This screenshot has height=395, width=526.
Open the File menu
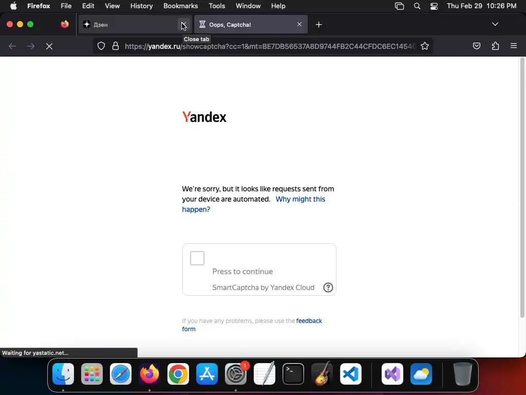click(66, 6)
